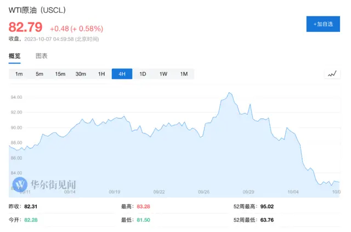Choose the 15m timeframe
The image size is (351, 232).
click(60, 74)
